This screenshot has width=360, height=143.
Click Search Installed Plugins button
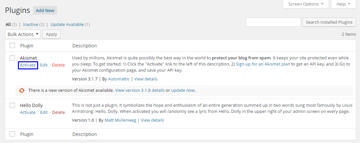tap(329, 22)
